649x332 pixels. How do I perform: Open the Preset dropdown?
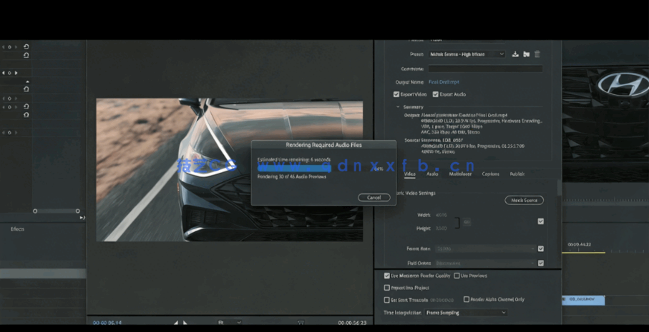[467, 54]
